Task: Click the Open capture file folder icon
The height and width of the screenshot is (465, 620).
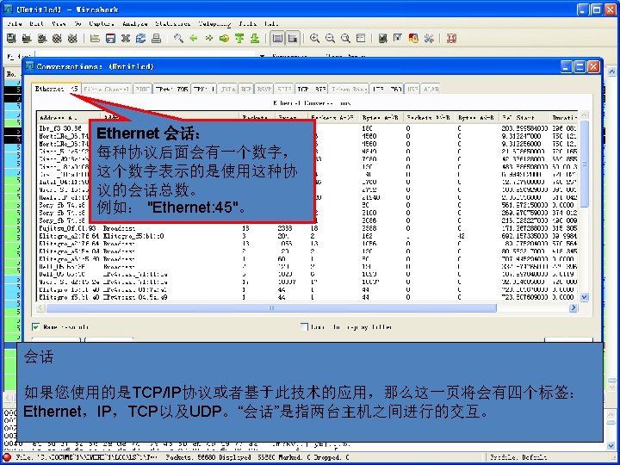Action: tap(95, 39)
